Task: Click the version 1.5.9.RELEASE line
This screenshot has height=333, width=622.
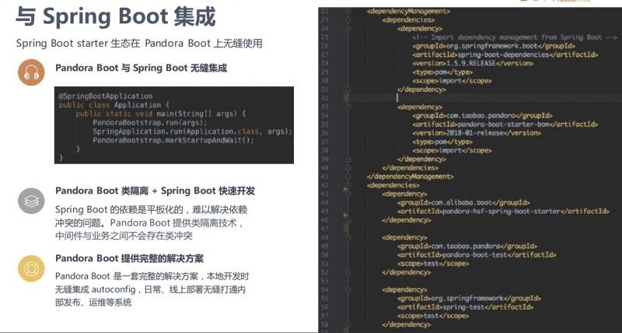Action: (473, 64)
